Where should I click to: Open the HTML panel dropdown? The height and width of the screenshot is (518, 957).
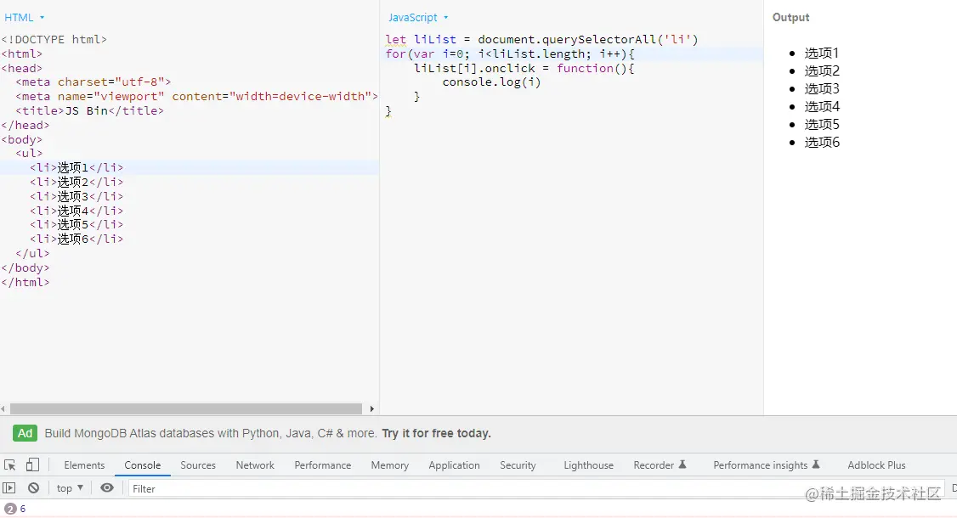coord(25,18)
